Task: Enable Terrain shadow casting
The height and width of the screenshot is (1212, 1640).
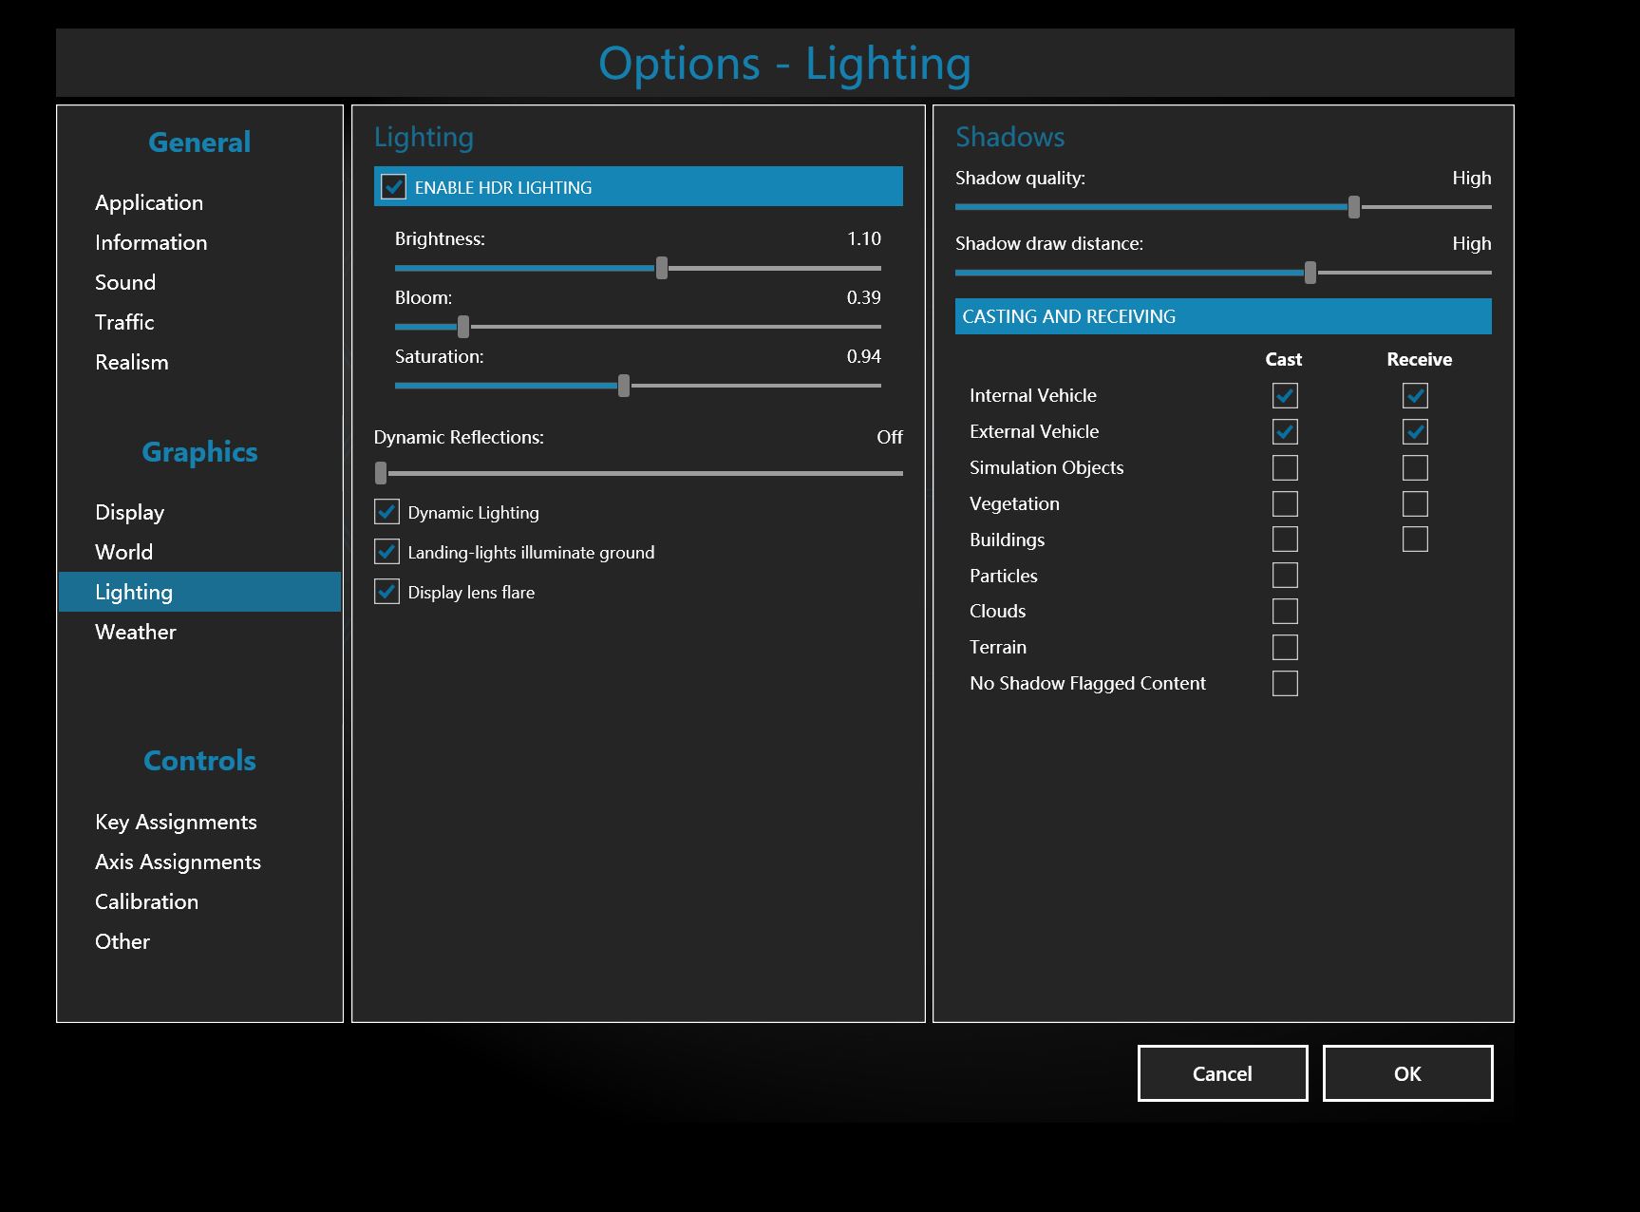Action: 1285,648
